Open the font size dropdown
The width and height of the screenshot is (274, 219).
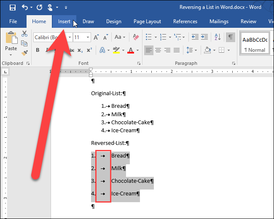(88, 37)
